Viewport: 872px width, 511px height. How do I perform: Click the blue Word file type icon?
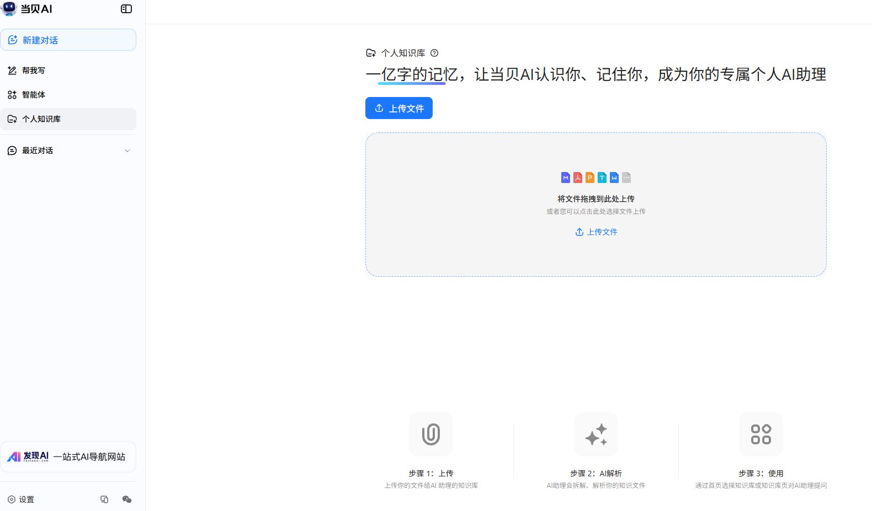point(614,177)
